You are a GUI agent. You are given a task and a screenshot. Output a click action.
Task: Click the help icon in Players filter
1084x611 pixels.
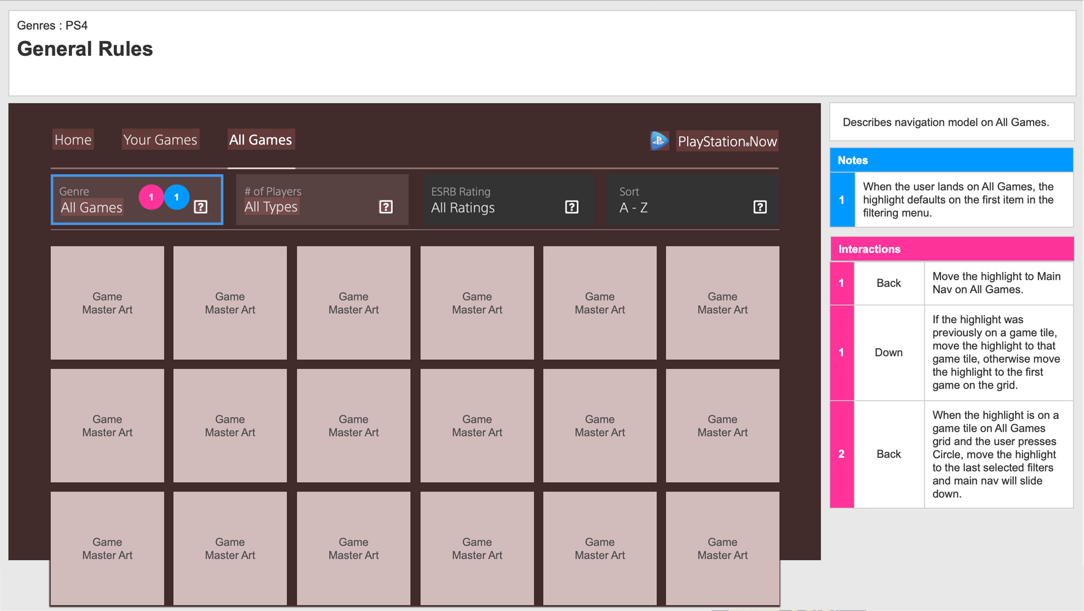tap(386, 207)
